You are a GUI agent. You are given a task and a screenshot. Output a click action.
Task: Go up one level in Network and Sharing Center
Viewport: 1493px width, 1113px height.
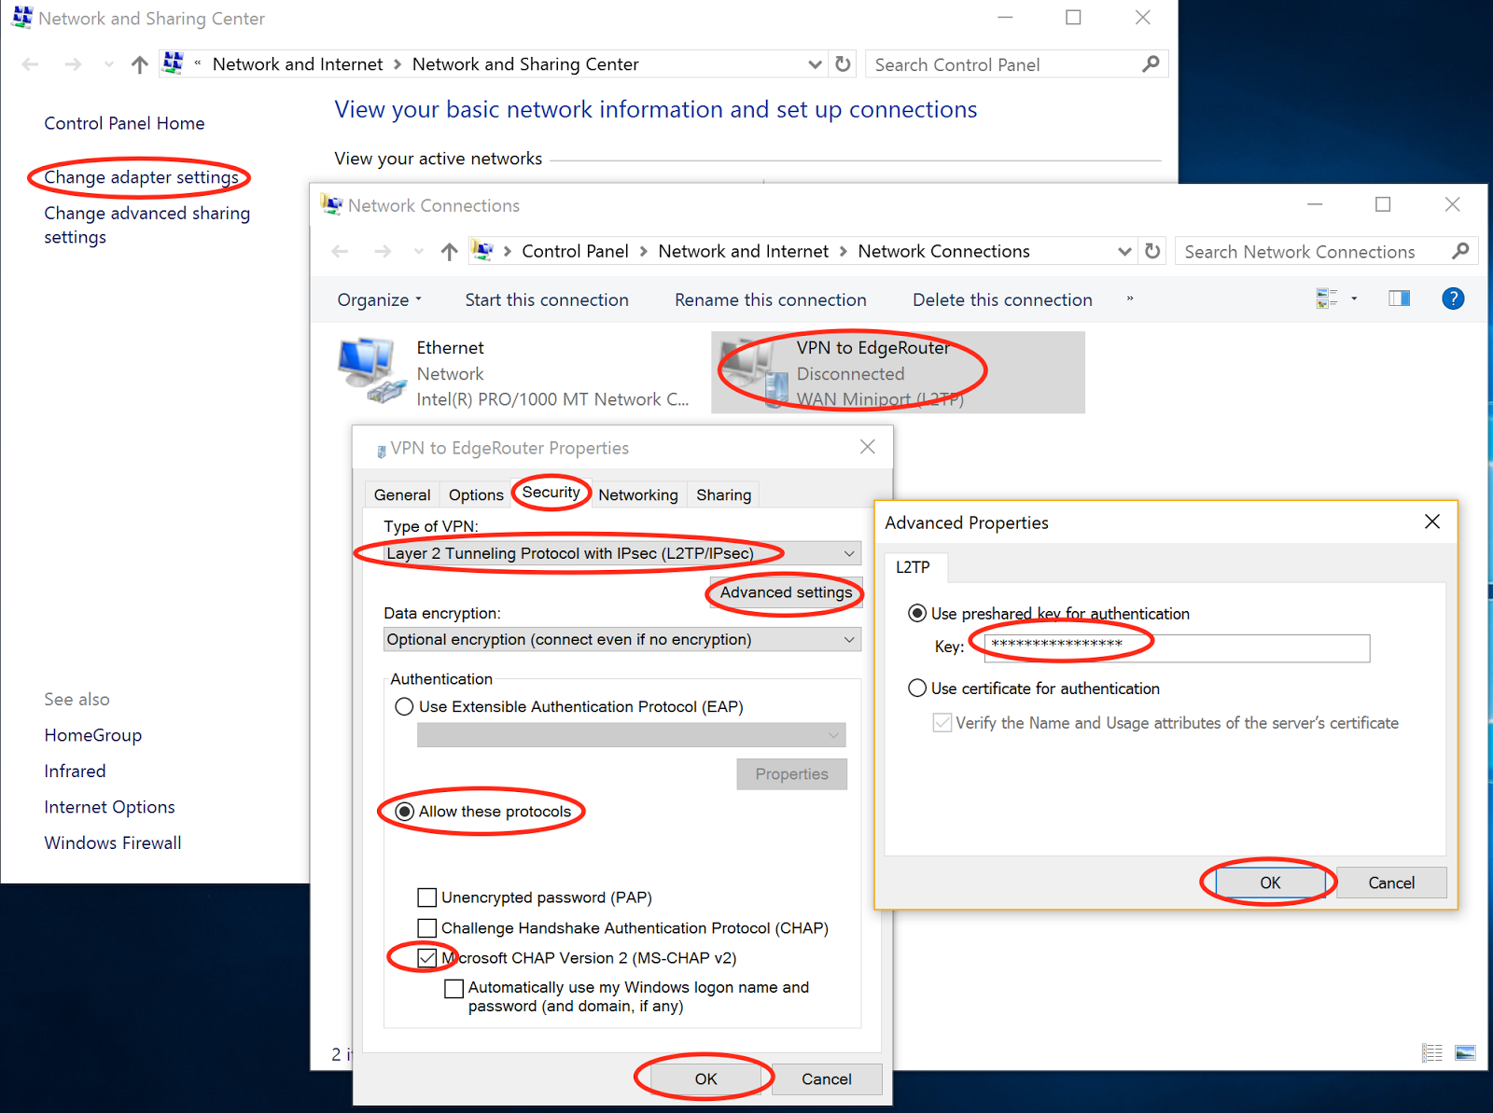click(x=139, y=64)
